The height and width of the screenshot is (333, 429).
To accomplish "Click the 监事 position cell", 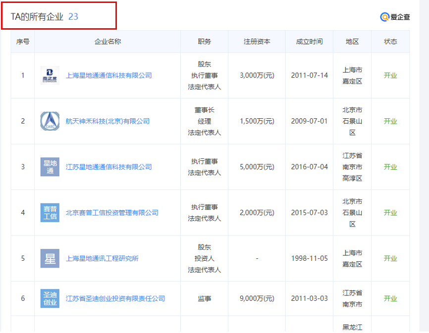I will 205,298.
